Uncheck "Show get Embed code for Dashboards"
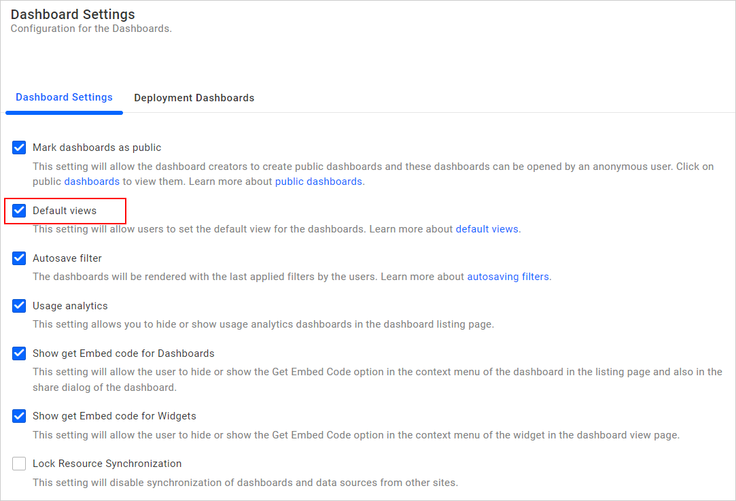This screenshot has width=736, height=501. tap(18, 353)
